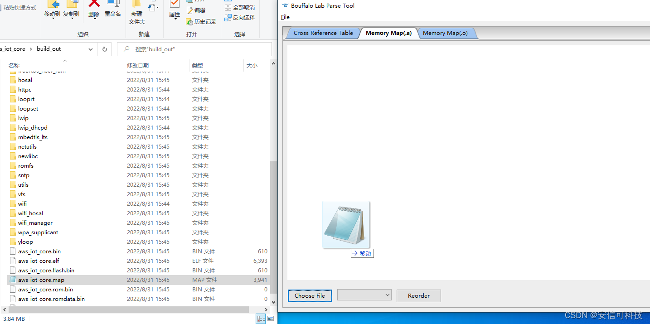Click the horizontal scrollbar left arrow
Screen dimensions: 650x324
tap(4, 310)
